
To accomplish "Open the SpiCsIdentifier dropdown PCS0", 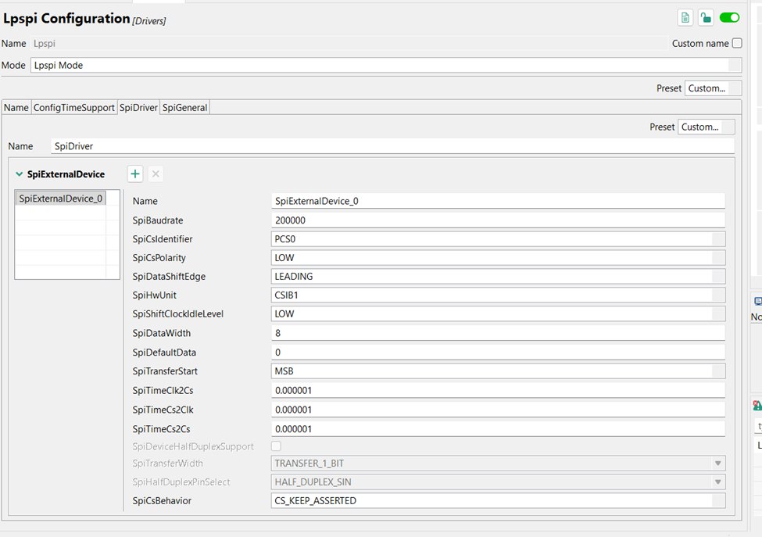I will [498, 239].
